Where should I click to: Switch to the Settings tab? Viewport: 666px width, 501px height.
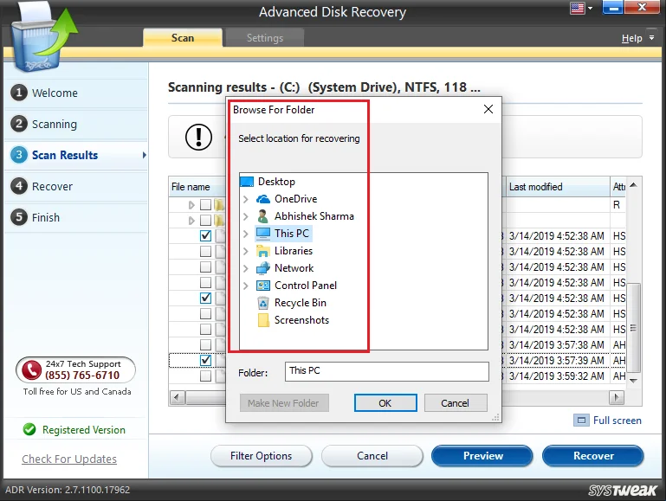coord(264,38)
